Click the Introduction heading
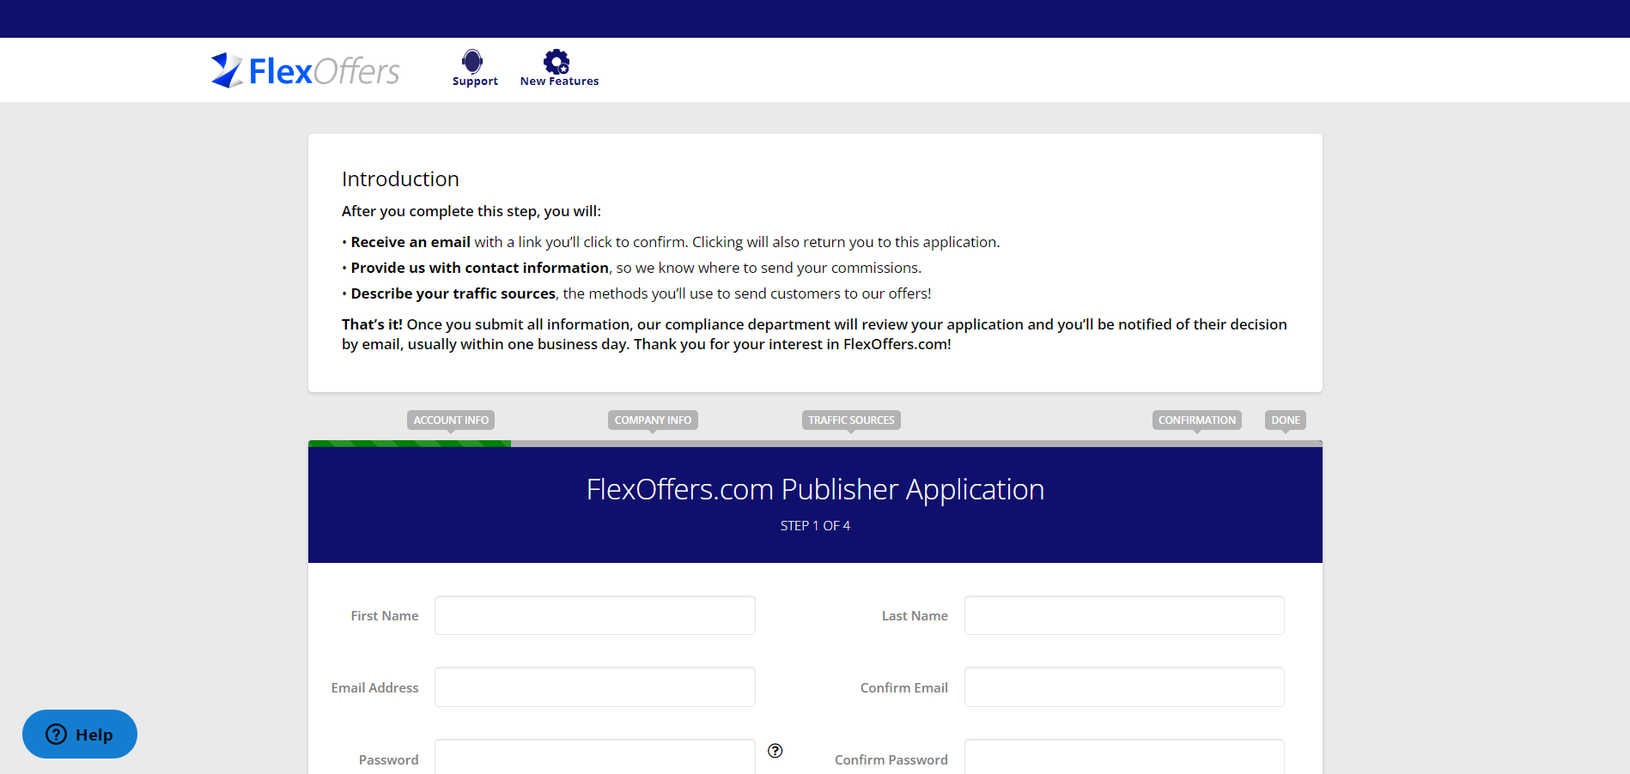 400,178
